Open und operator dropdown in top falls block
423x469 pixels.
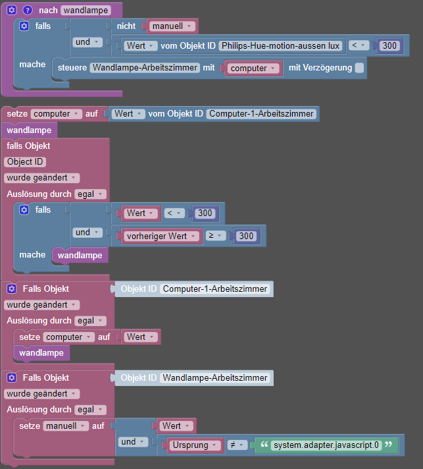pyautogui.click(x=87, y=42)
